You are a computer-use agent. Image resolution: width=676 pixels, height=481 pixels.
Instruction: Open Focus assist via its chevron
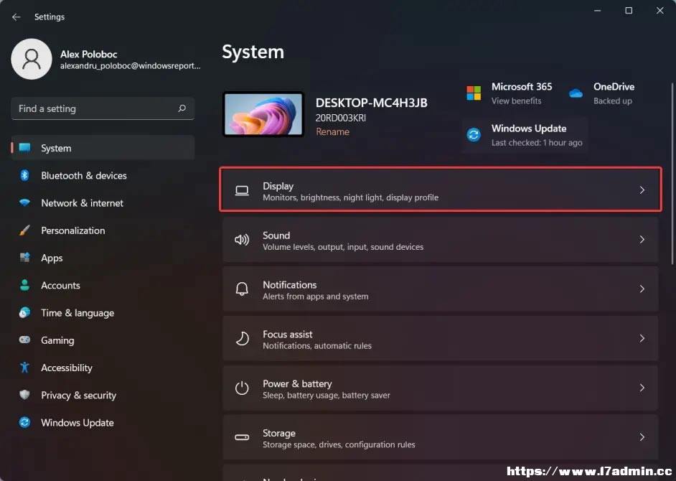(642, 338)
